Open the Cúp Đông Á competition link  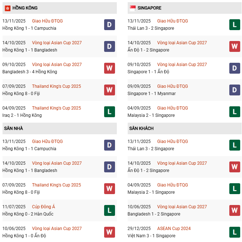click(x=44, y=207)
